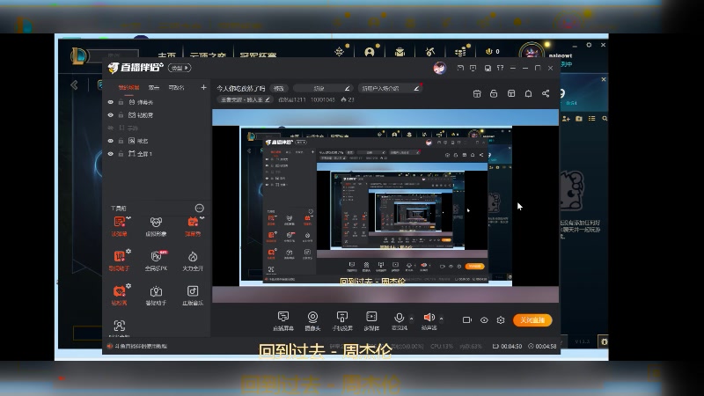Open the user avatar in the companion title bar

439,69
